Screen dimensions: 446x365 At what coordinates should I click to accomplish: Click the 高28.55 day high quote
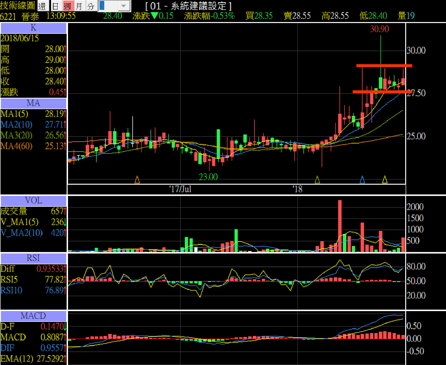[x=335, y=16]
